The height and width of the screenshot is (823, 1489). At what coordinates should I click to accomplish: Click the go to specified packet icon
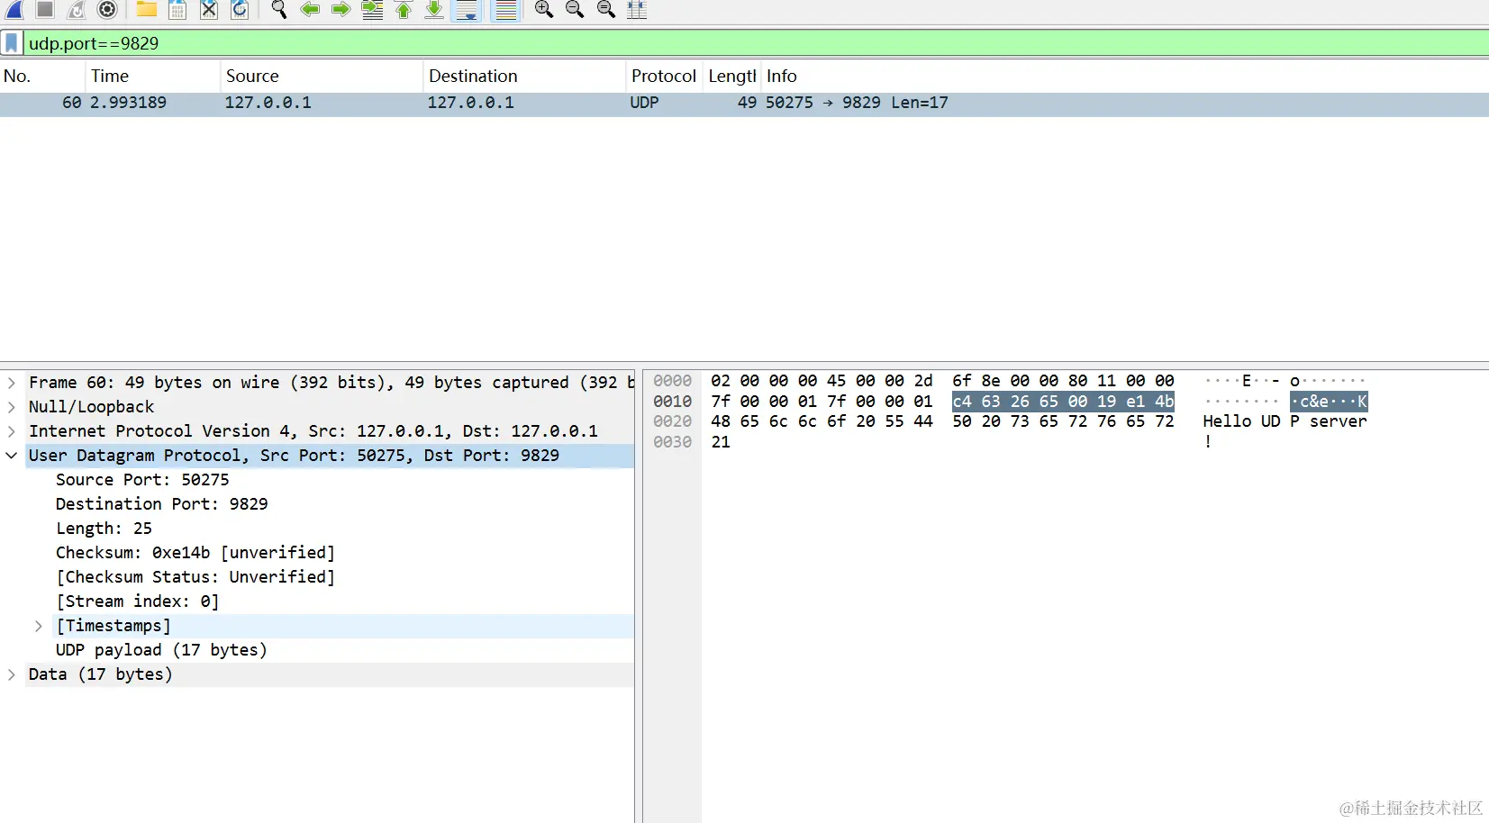coord(372,9)
